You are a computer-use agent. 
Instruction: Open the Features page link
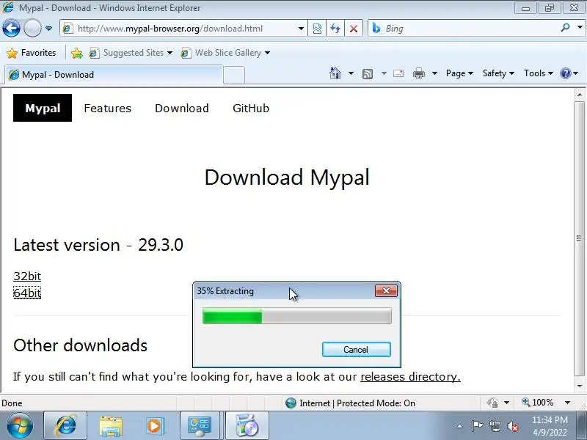click(x=107, y=108)
